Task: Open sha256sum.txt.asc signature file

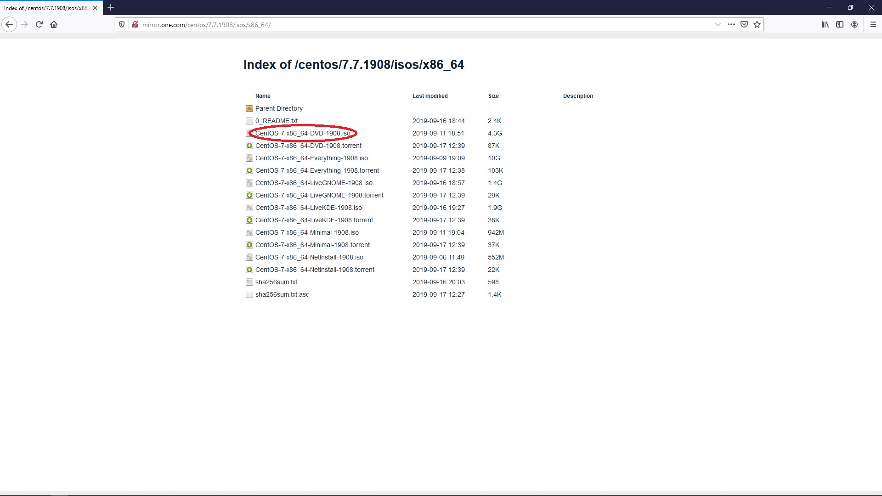Action: [x=282, y=294]
